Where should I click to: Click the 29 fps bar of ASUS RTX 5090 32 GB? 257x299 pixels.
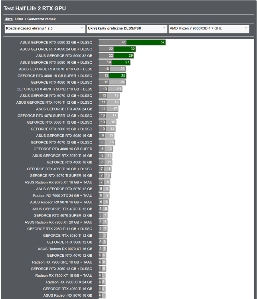point(123,56)
